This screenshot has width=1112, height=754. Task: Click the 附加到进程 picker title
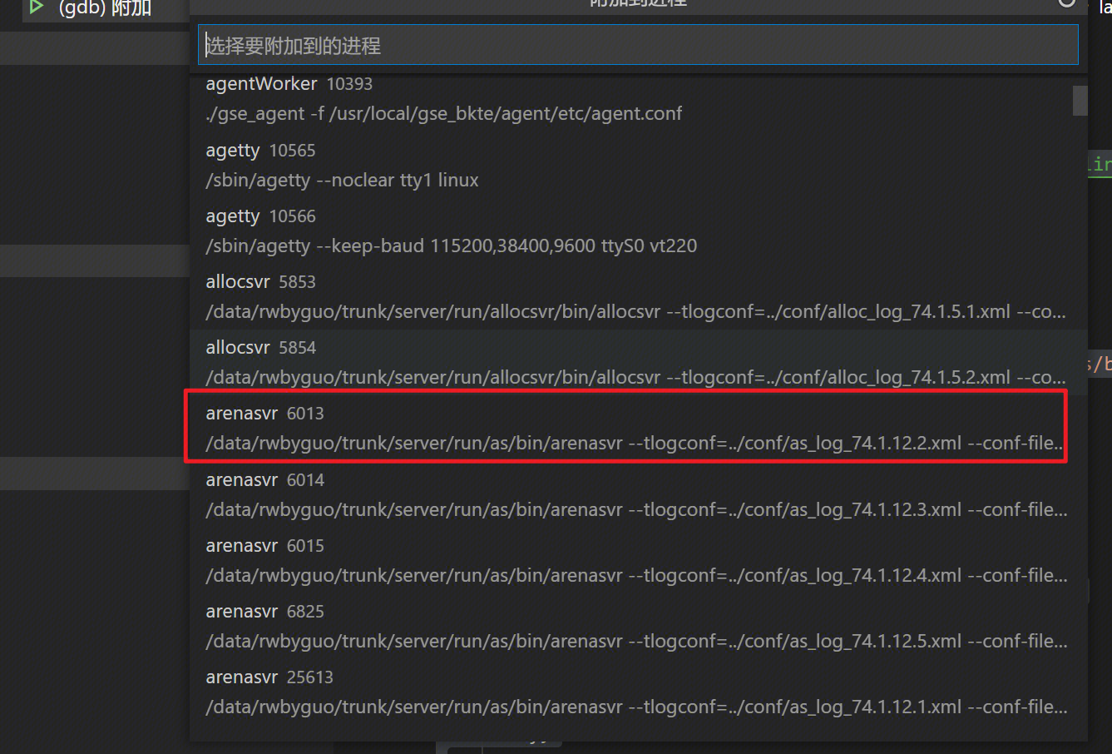pos(638,3)
